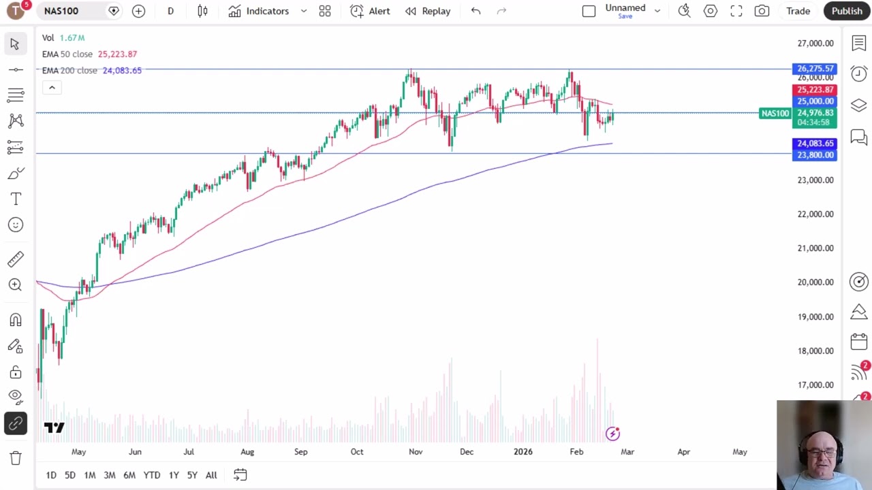This screenshot has width=872, height=490.
Task: Select the ruler measure tool
Action: click(15, 259)
